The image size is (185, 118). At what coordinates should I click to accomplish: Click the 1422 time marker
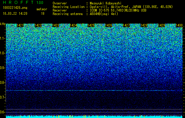coord(38,25)
